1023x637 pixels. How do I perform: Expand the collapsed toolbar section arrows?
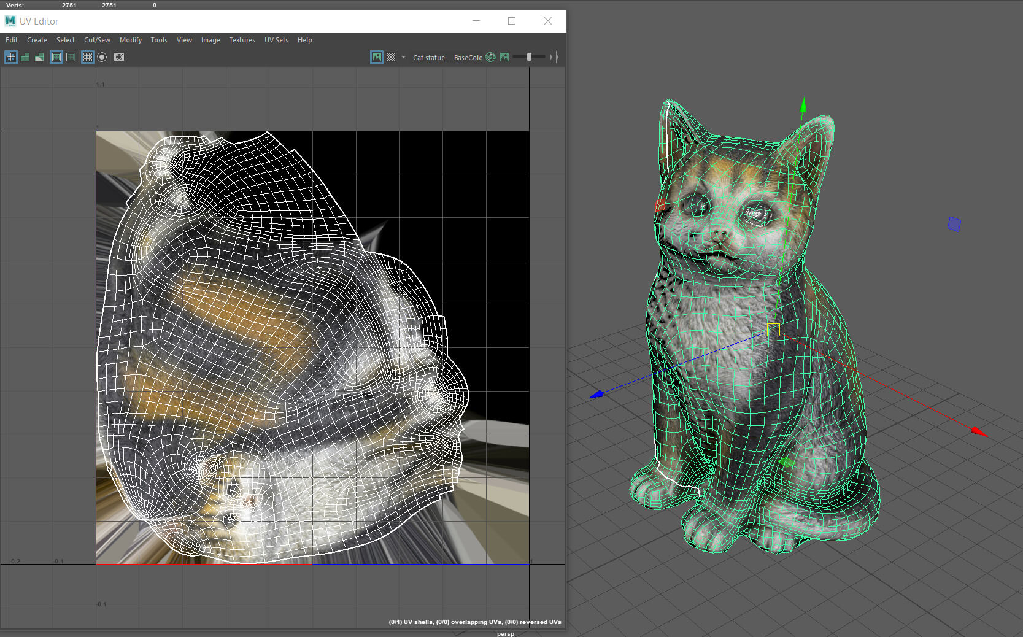click(x=554, y=57)
